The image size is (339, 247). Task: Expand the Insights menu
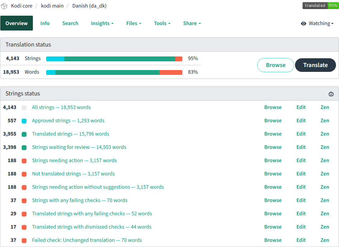pyautogui.click(x=102, y=23)
